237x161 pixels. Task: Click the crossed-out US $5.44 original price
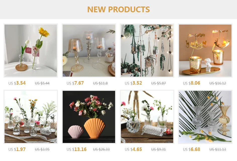click(x=42, y=83)
